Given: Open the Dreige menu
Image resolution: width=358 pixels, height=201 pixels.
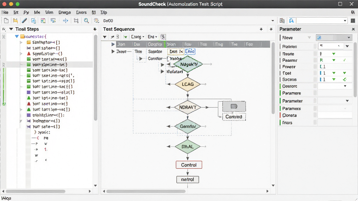Looking at the screenshot, I should 65,12.
